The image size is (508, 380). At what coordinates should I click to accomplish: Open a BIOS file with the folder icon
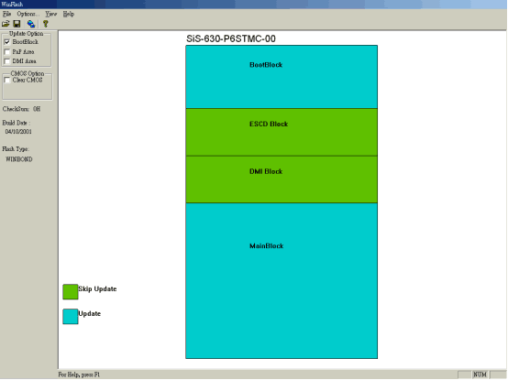6,24
